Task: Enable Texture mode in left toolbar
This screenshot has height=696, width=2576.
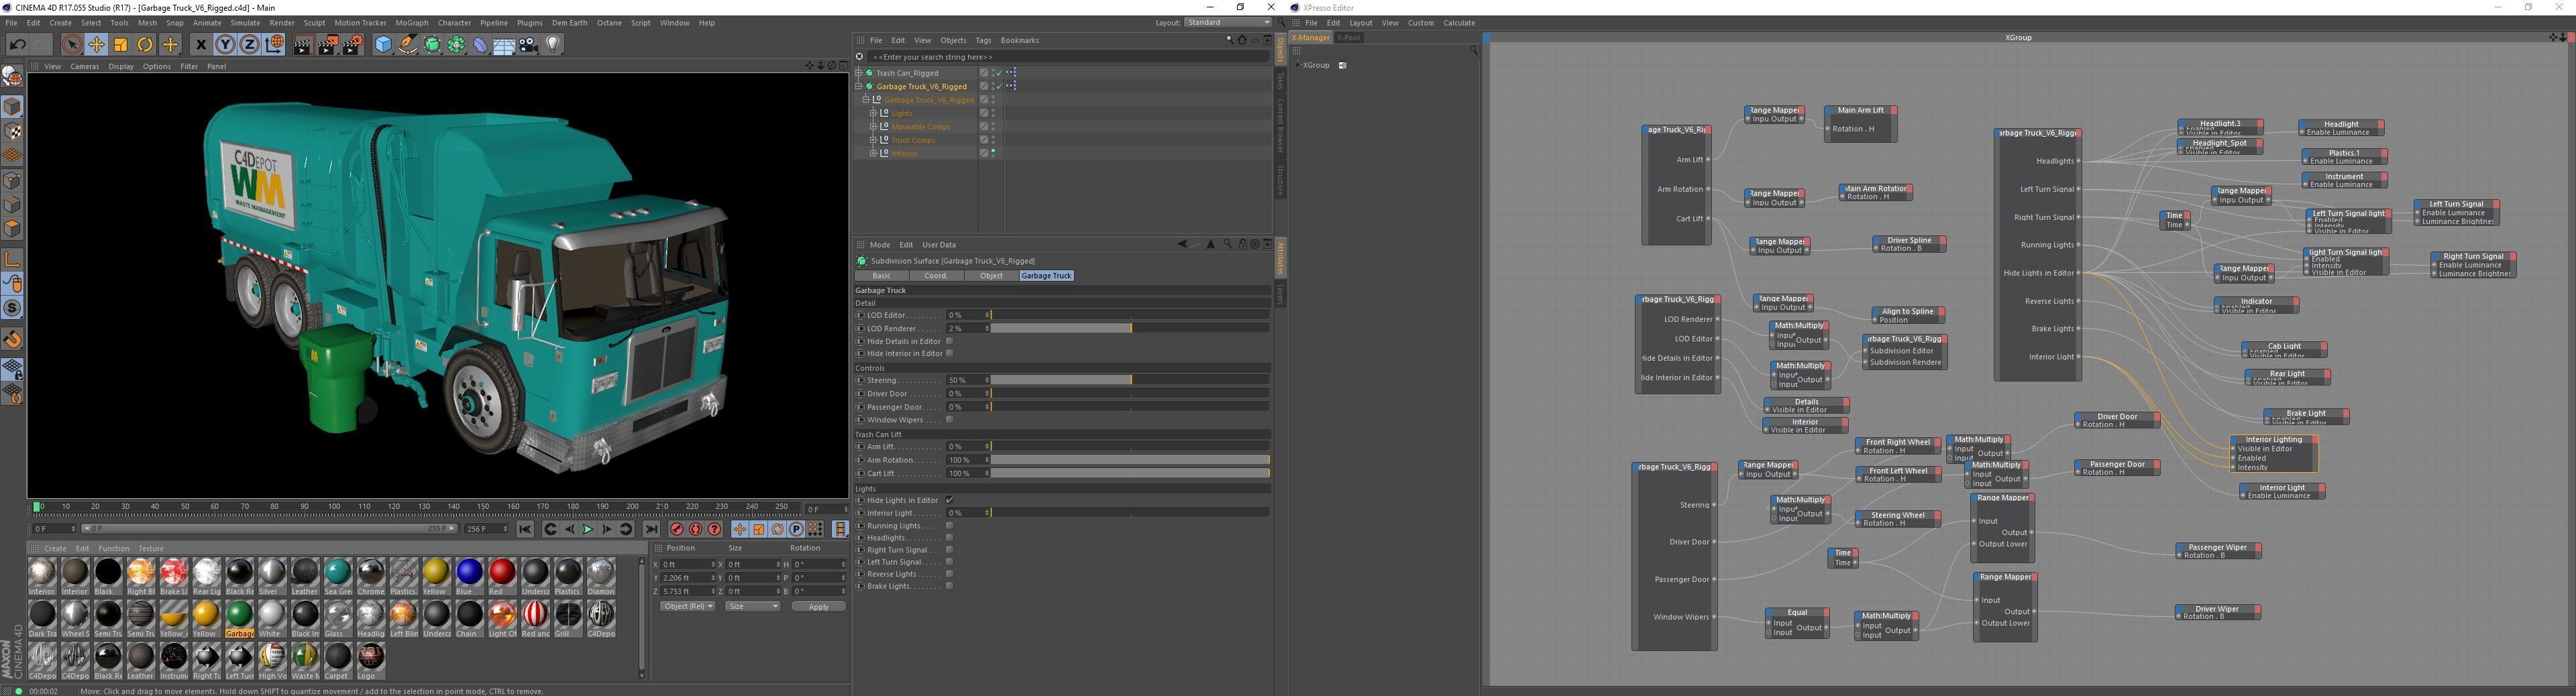Action: click(x=12, y=131)
